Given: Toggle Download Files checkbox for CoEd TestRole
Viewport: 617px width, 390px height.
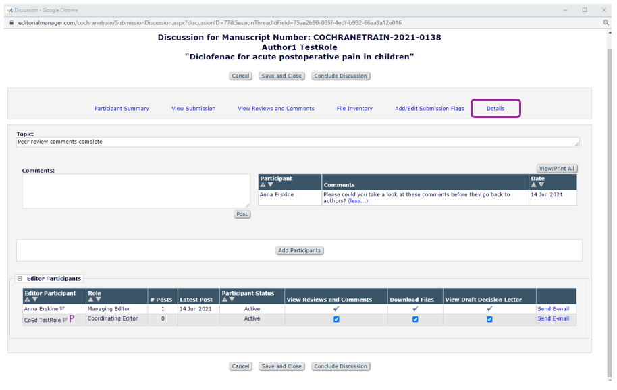Looking at the screenshot, I should [415, 319].
